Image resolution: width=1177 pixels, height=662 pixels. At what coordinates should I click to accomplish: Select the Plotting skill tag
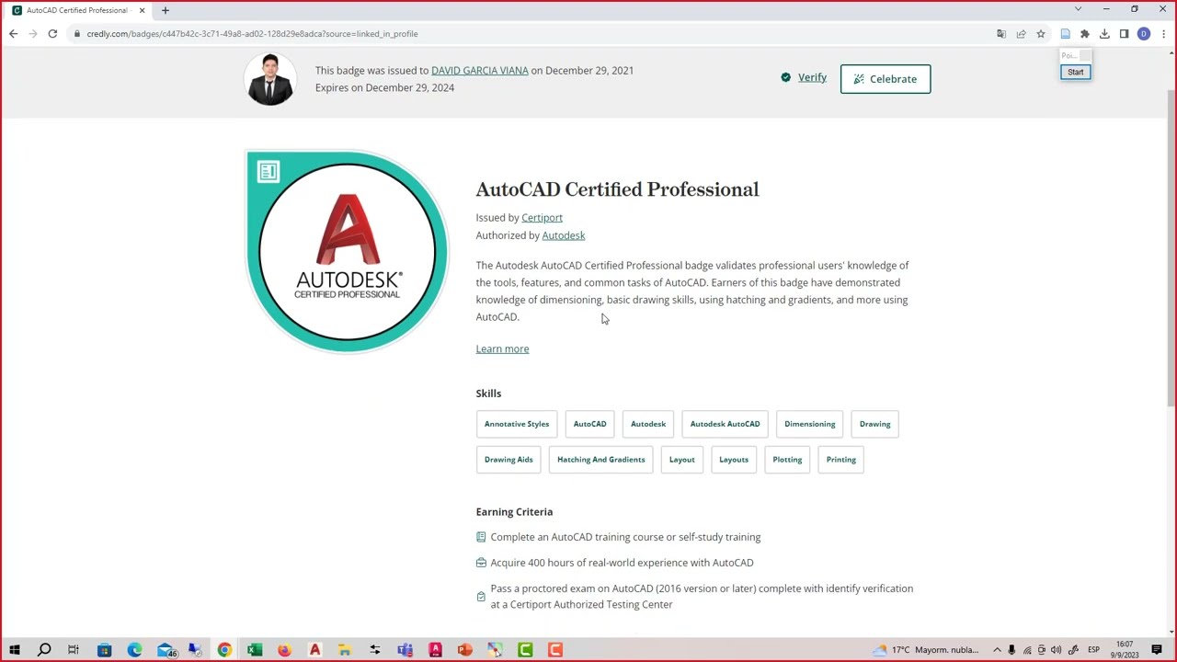[787, 460]
